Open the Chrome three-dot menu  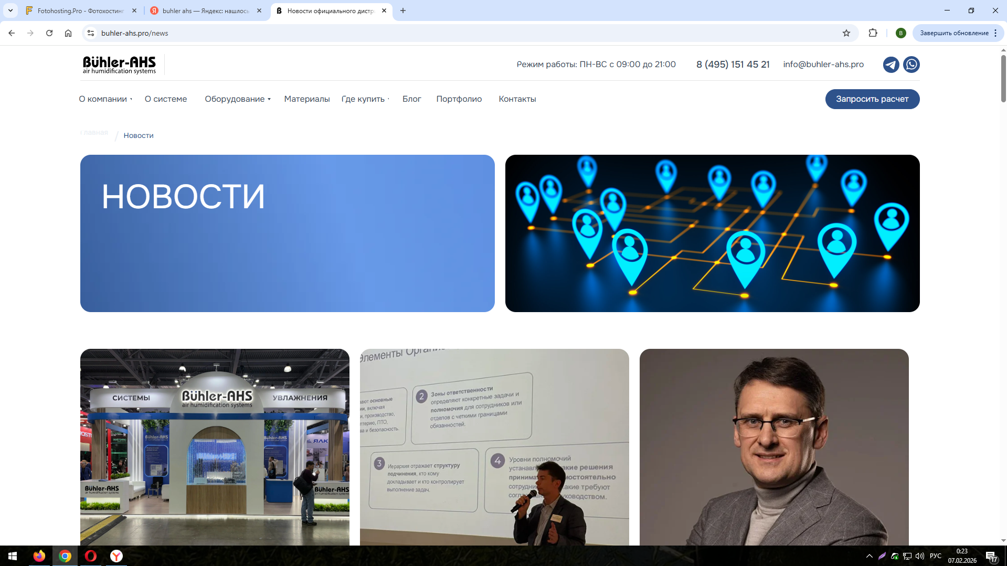click(x=995, y=33)
